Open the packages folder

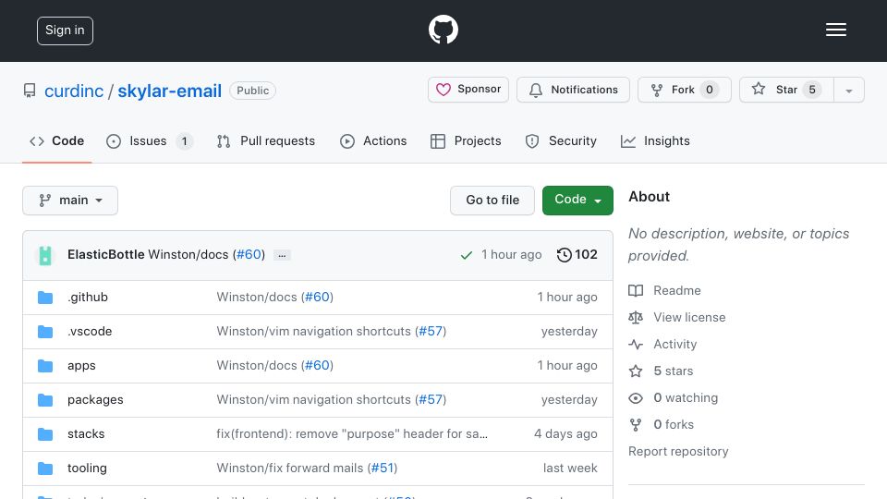point(95,399)
